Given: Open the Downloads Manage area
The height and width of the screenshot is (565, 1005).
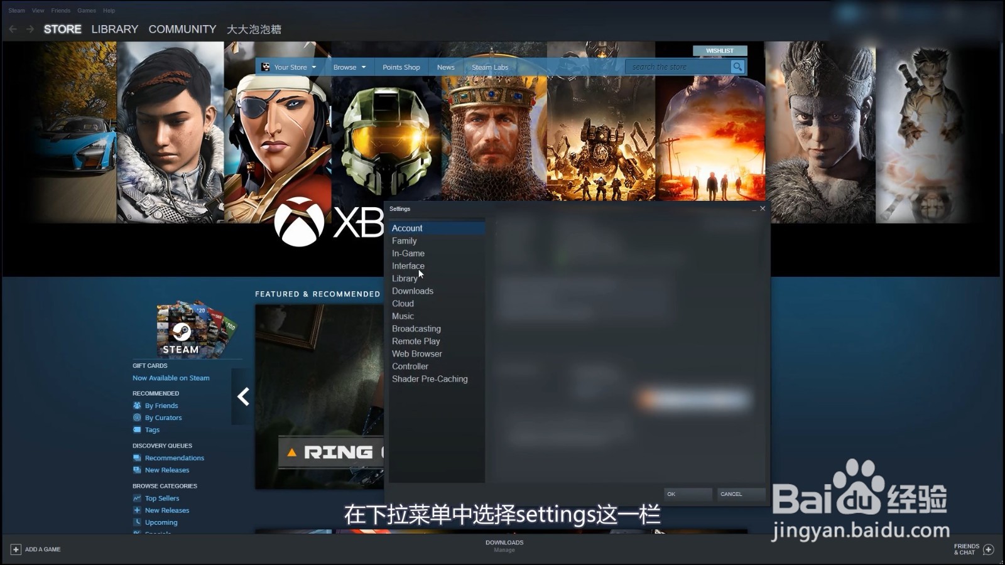Looking at the screenshot, I should (x=504, y=546).
